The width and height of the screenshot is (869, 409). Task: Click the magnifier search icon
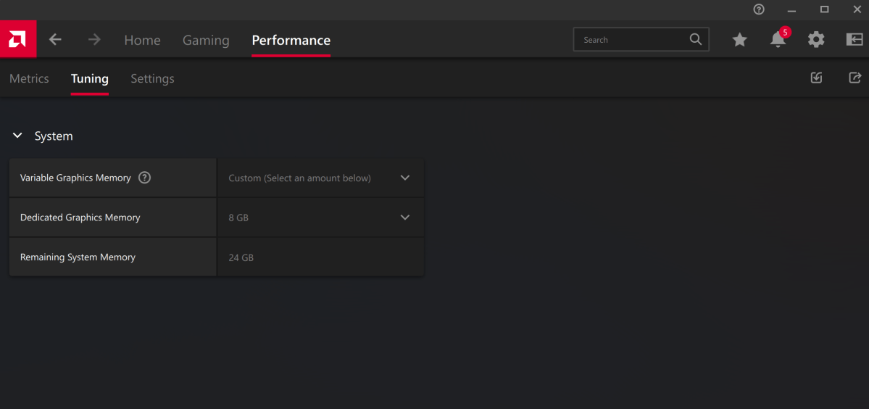[x=695, y=39]
